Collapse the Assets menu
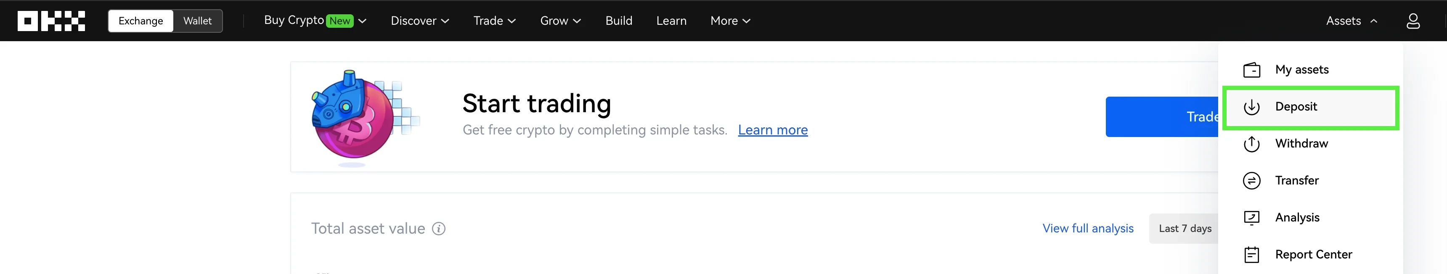The width and height of the screenshot is (1447, 274). (1352, 21)
